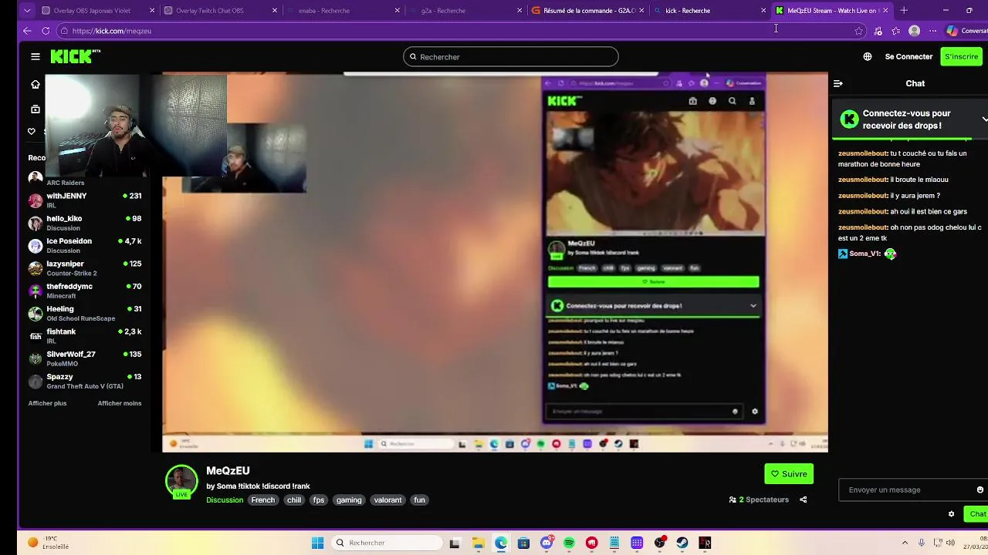Image resolution: width=988 pixels, height=555 pixels.
Task: Reload the page with refresh icon
Action: point(46,31)
